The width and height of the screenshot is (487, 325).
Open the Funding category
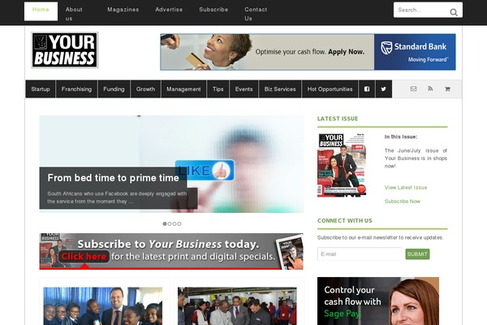click(114, 89)
